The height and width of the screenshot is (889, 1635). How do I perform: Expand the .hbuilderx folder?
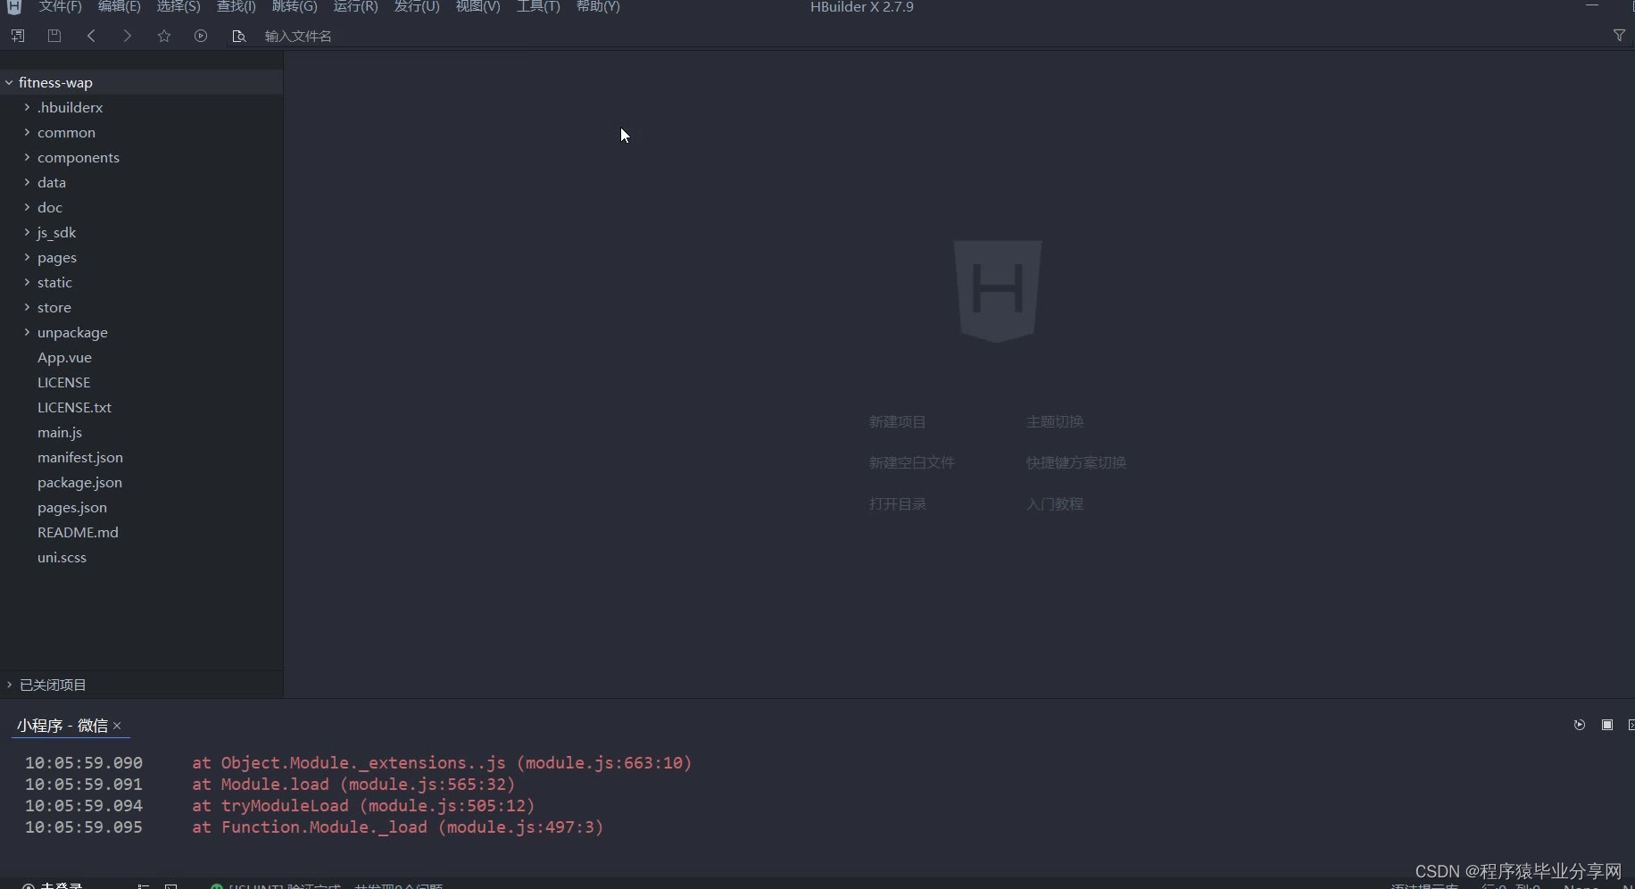(x=27, y=107)
